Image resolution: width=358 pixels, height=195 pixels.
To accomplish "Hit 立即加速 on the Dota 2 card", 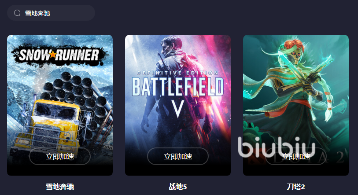I will click(296, 156).
